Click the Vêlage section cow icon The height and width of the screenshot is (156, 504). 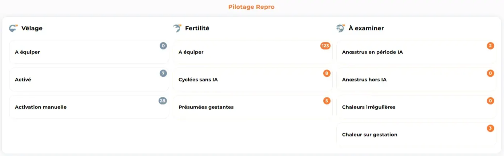click(13, 28)
